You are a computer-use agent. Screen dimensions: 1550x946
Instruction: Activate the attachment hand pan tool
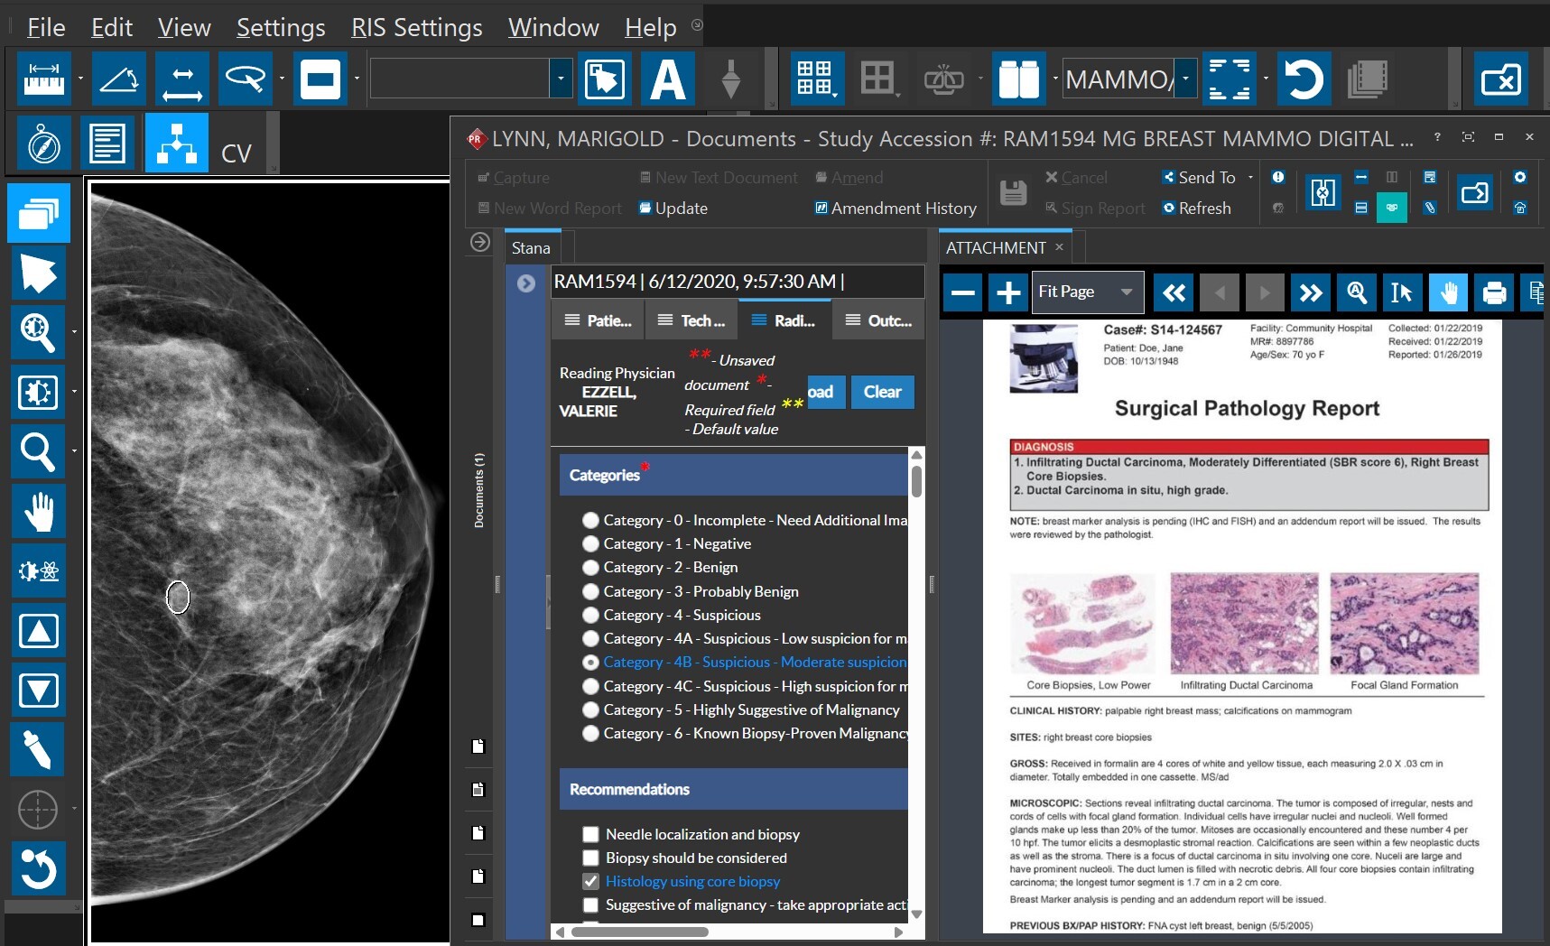coord(1448,292)
